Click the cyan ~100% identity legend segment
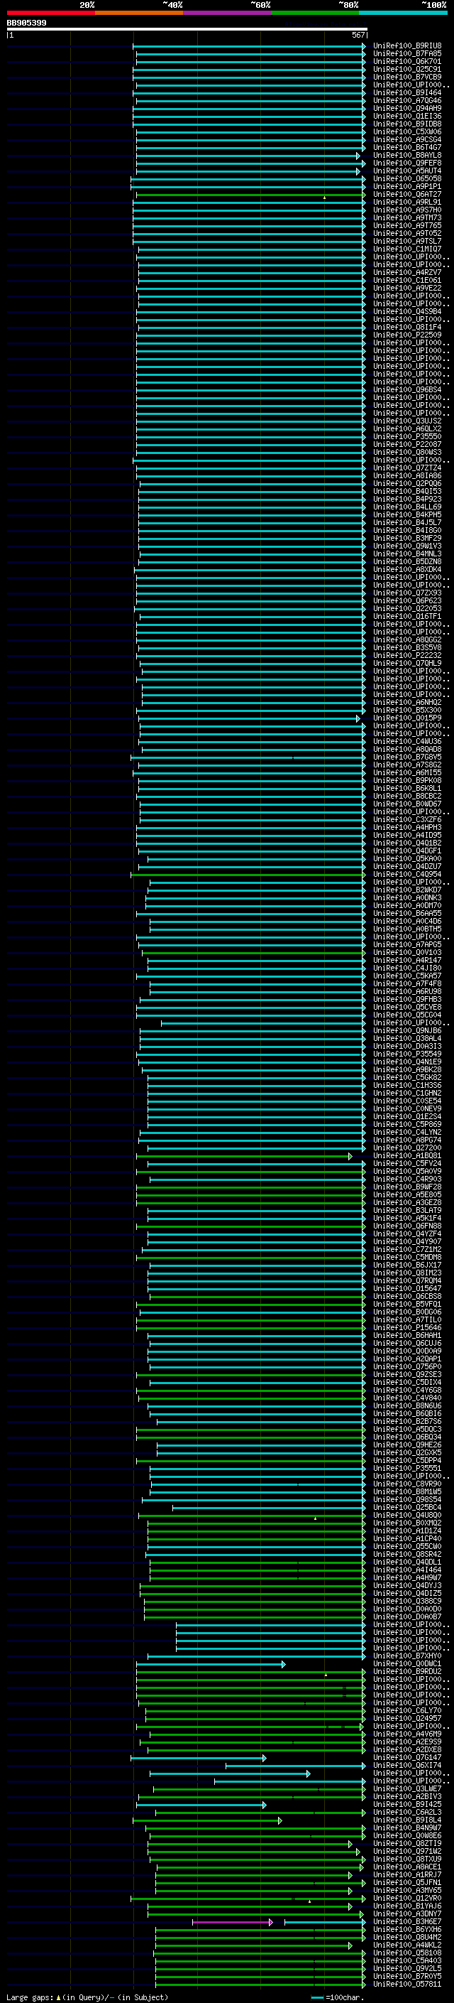454x2003 pixels. tap(403, 13)
